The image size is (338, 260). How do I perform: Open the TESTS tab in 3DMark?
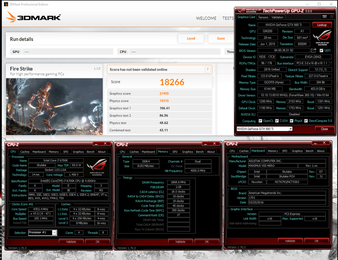[x=228, y=19]
